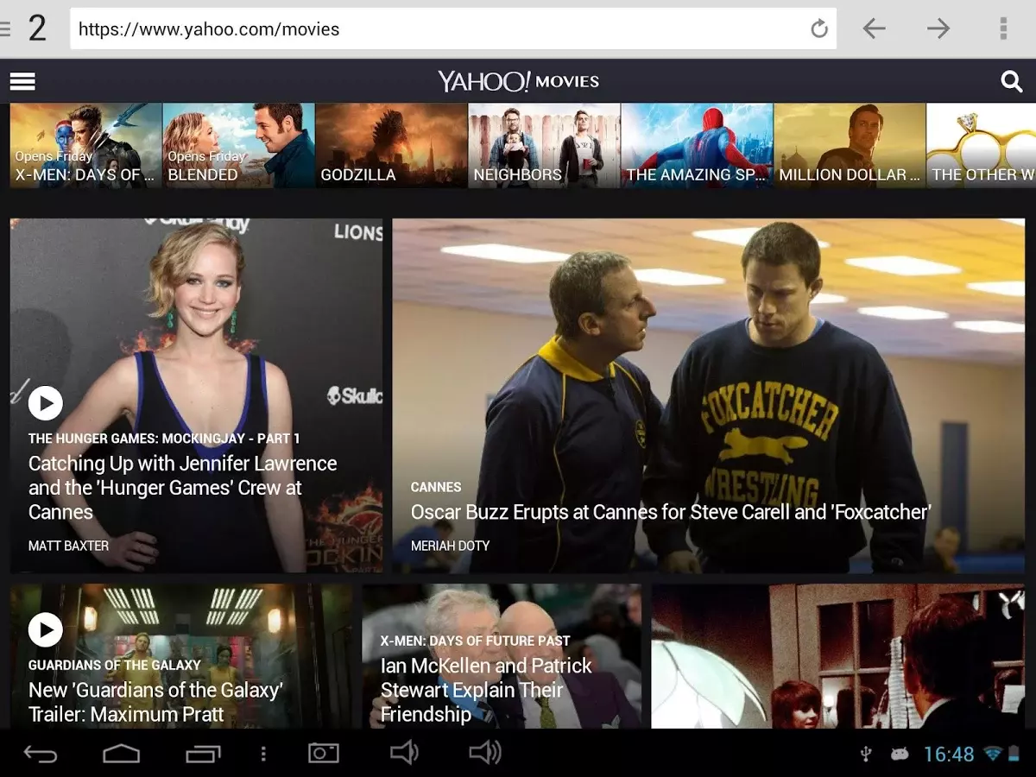Open the Yahoo hamburger menu

(x=22, y=81)
